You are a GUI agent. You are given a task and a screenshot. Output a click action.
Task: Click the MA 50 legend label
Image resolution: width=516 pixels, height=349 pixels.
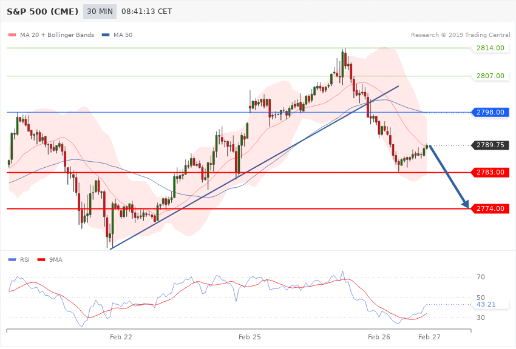tap(123, 35)
